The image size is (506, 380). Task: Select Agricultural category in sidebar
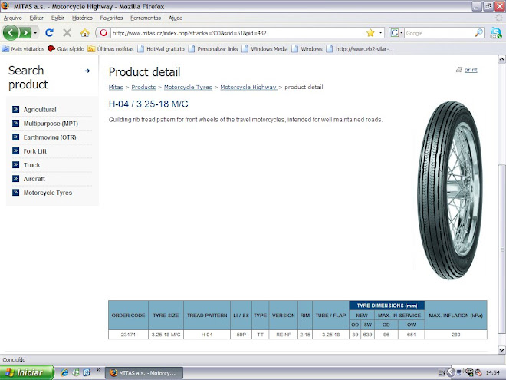pyautogui.click(x=40, y=110)
